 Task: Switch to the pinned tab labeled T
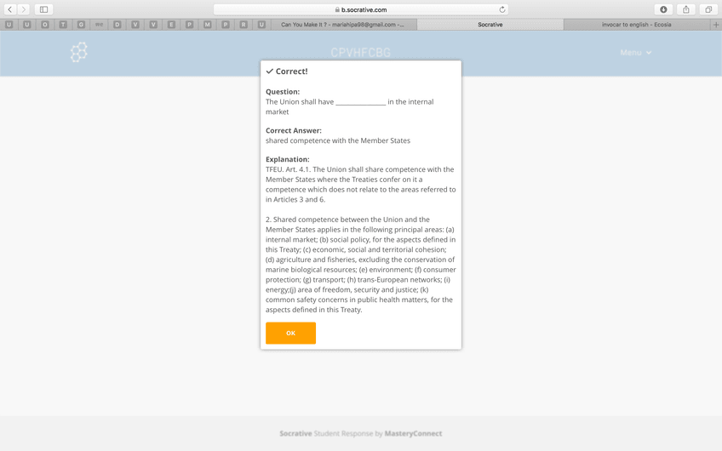click(x=63, y=25)
